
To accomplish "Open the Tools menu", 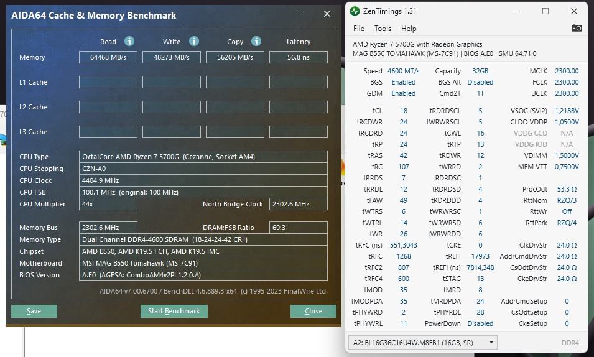I will [383, 29].
